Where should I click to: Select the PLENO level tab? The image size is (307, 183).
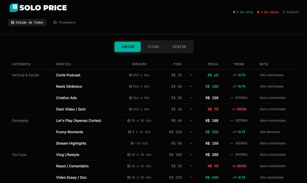pyautogui.click(x=153, y=47)
